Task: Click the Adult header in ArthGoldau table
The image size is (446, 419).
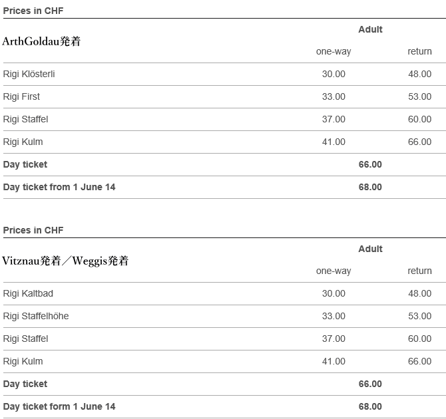Action: click(370, 29)
